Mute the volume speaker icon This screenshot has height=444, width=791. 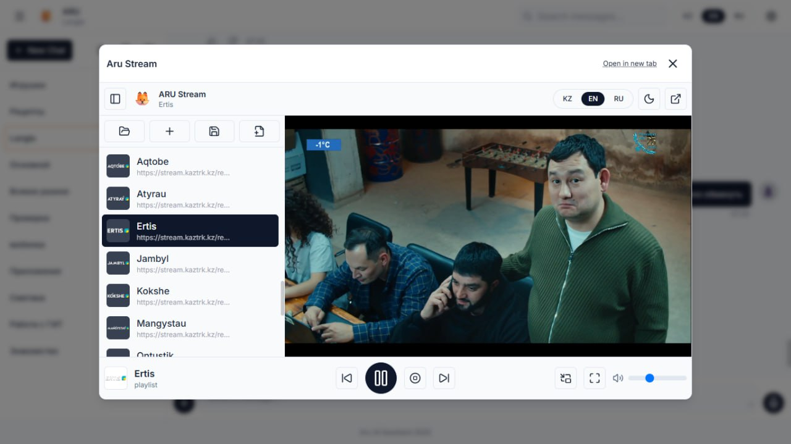617,378
